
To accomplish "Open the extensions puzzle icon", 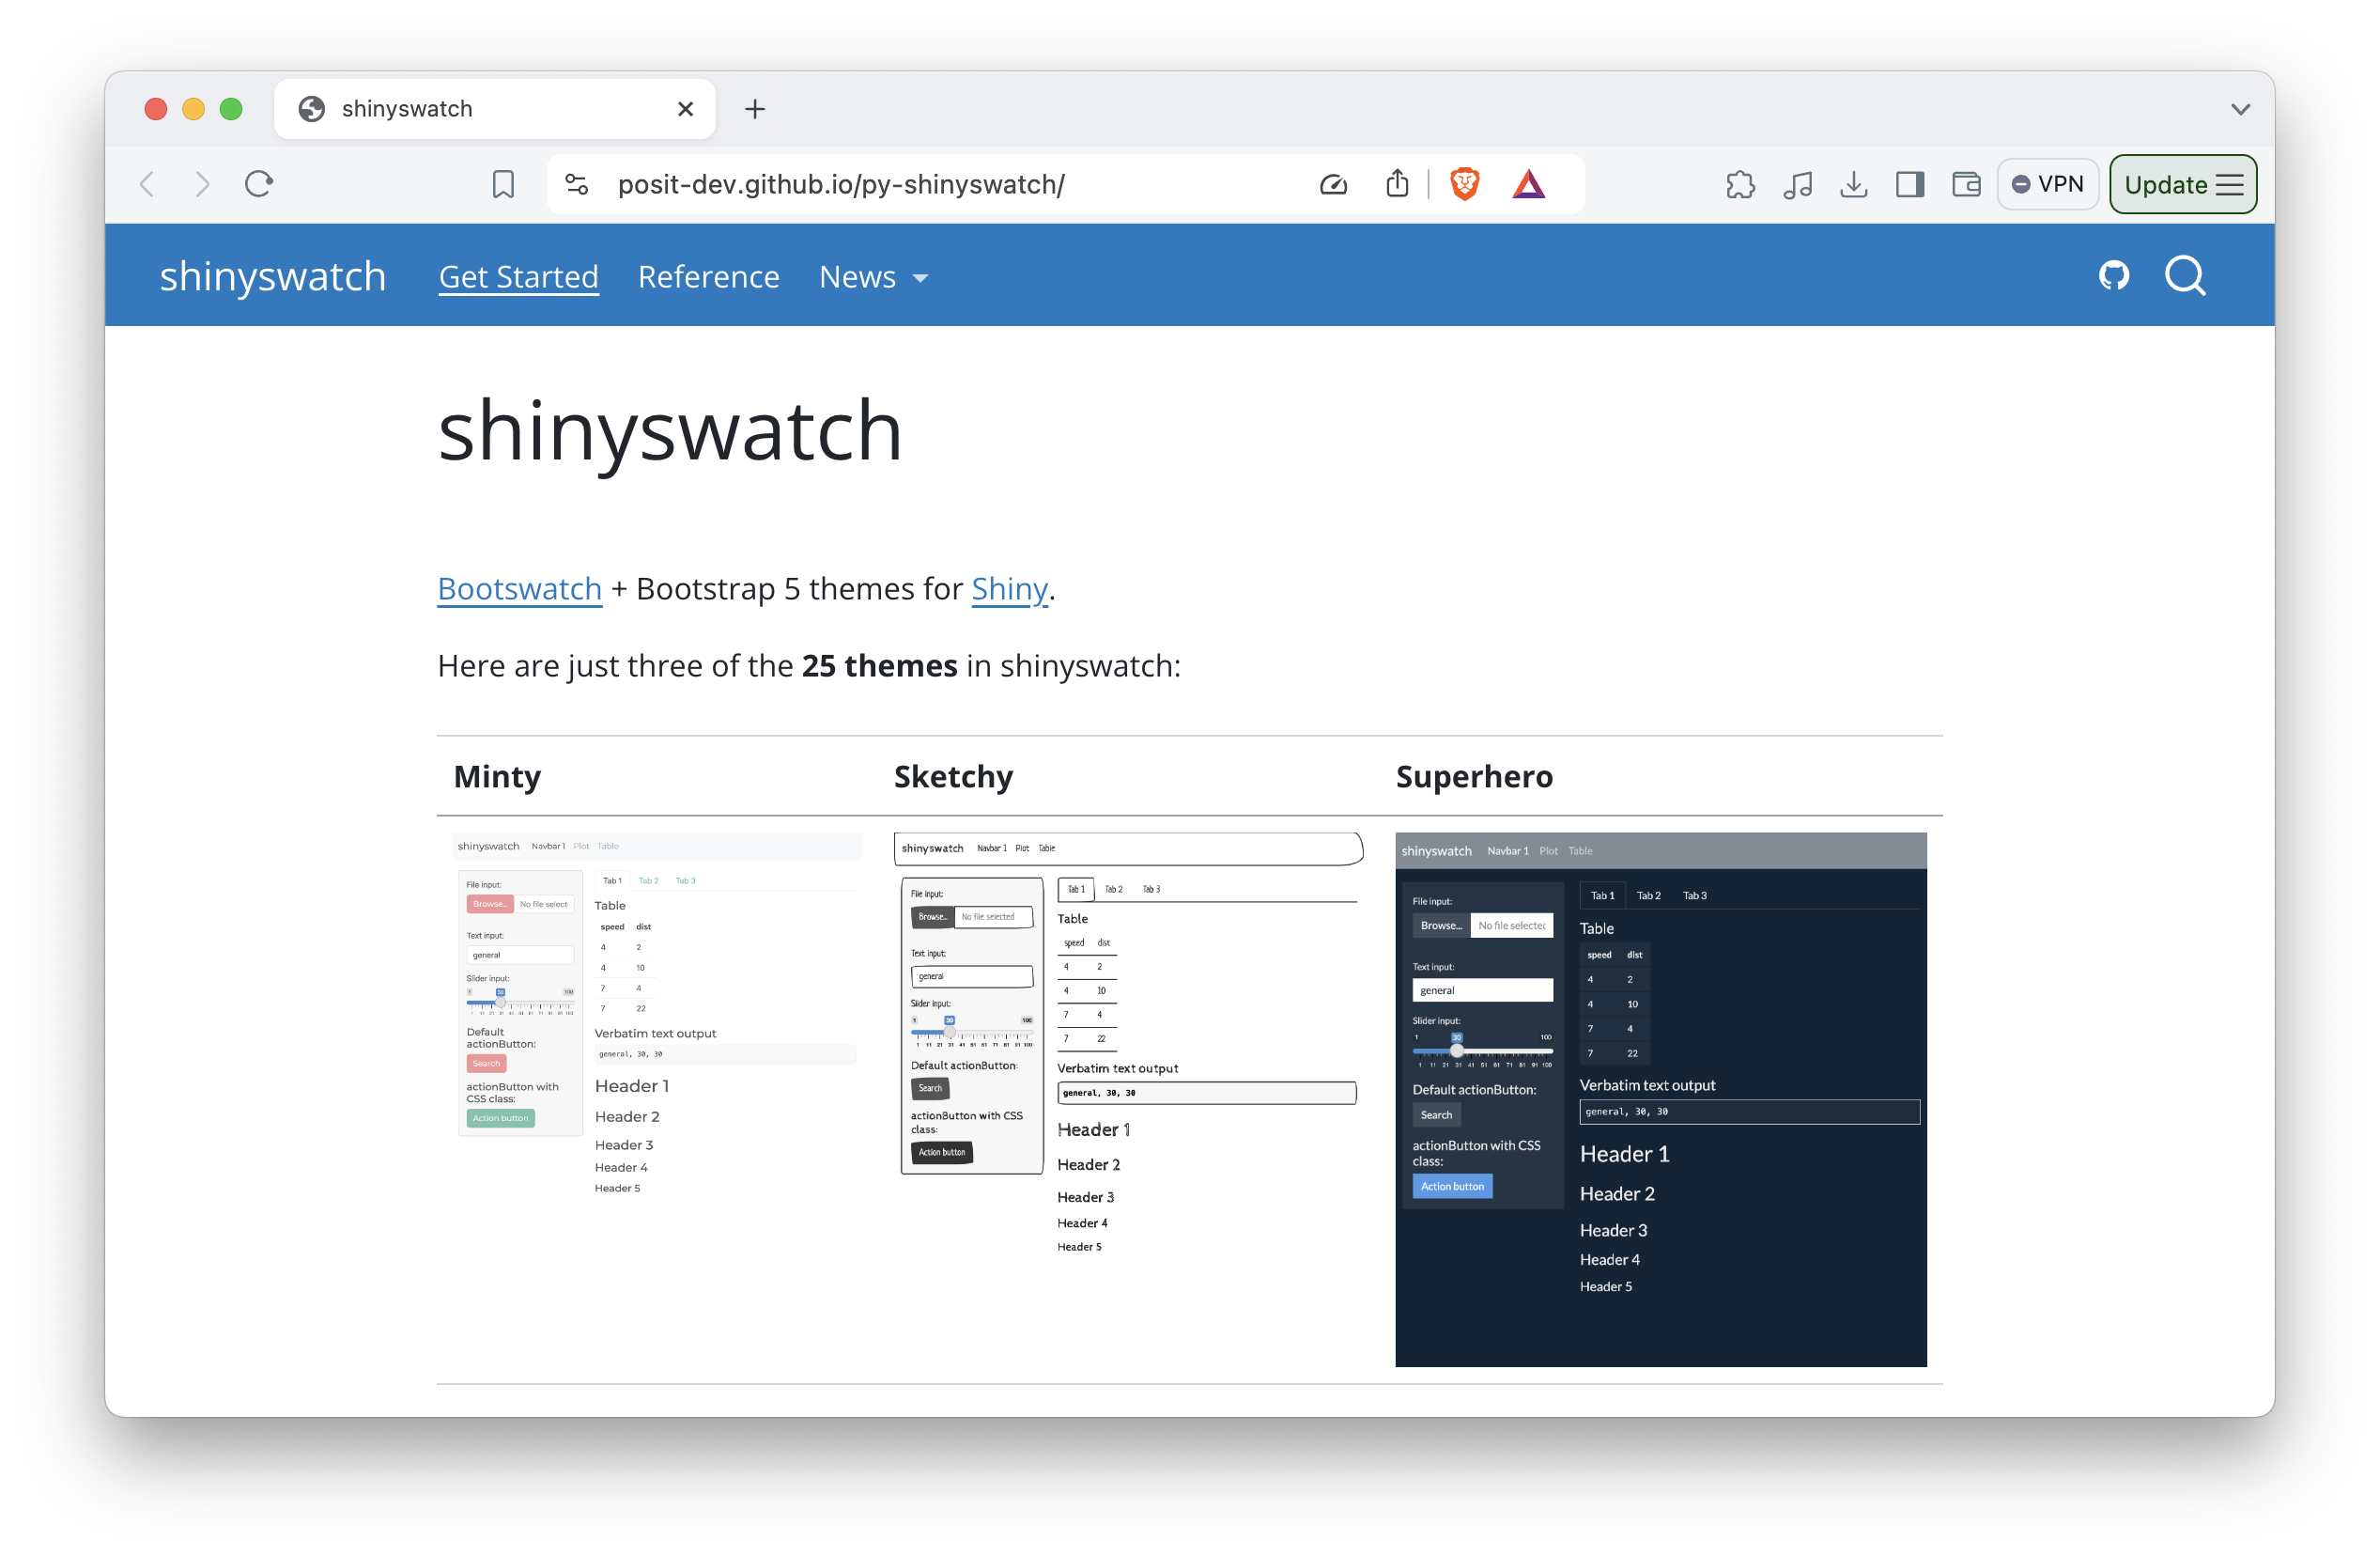I will pos(1740,184).
